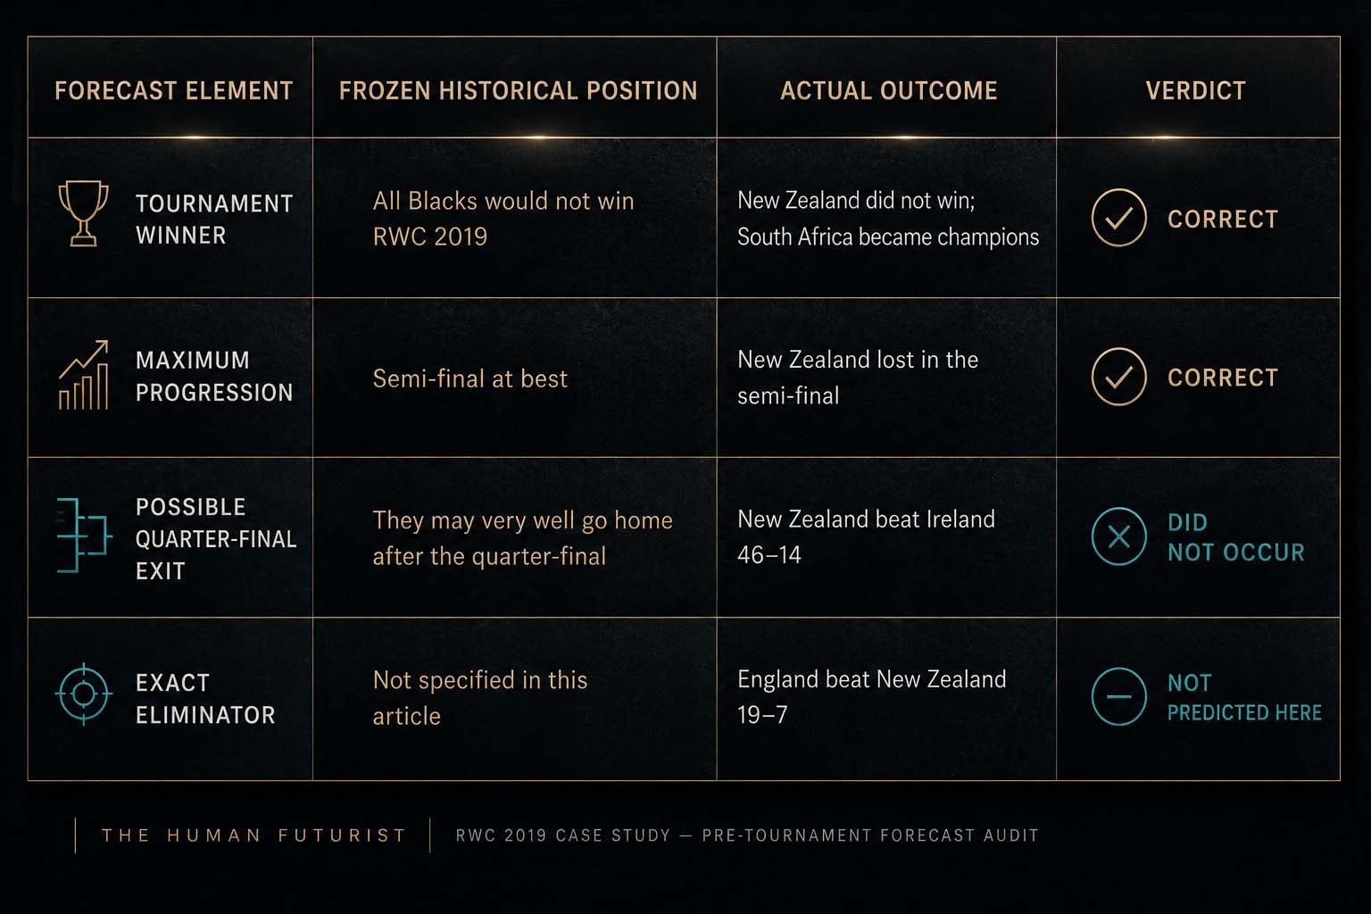Select the Forecast Element column header
The height and width of the screenshot is (914, 1371).
(174, 90)
